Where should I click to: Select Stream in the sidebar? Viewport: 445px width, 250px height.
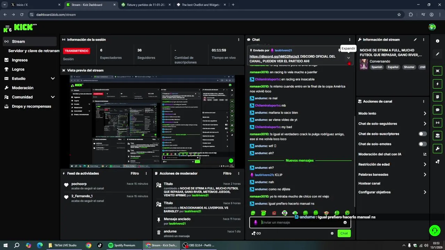[30, 41]
